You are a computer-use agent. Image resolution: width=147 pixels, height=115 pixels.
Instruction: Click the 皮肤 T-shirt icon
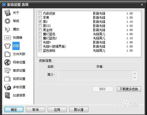(x=7, y=46)
